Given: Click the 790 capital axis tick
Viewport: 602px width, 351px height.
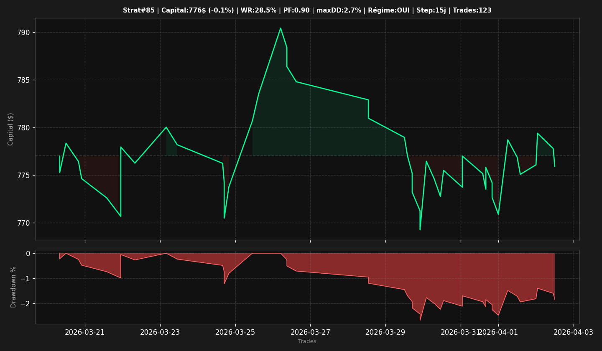Looking at the screenshot, I should click(23, 33).
